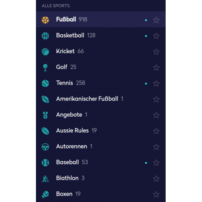This screenshot has height=202, width=202.
Task: Open the Biathlon category
Action: (x=101, y=179)
